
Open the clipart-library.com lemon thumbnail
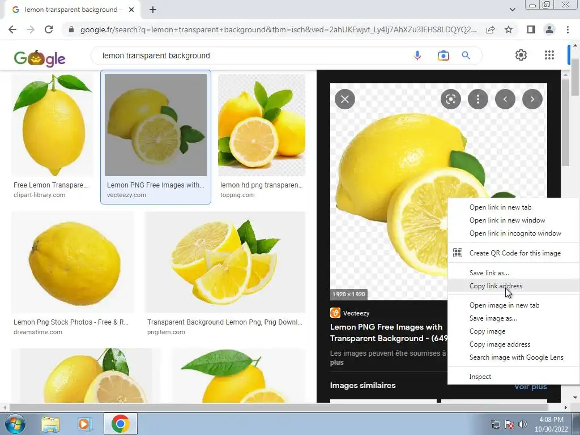53,125
